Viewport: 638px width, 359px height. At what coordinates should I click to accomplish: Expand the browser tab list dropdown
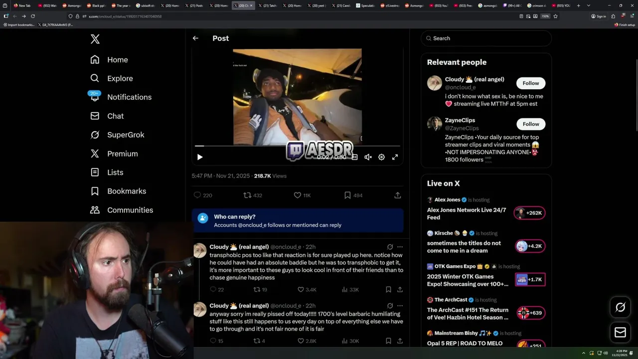tap(589, 5)
